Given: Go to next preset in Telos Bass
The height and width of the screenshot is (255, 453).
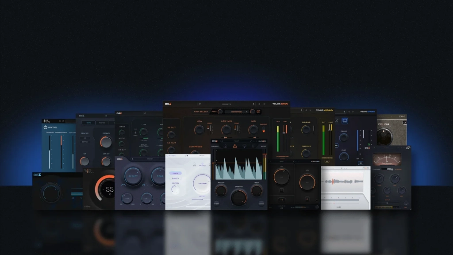Looking at the screenshot, I should [265, 104].
